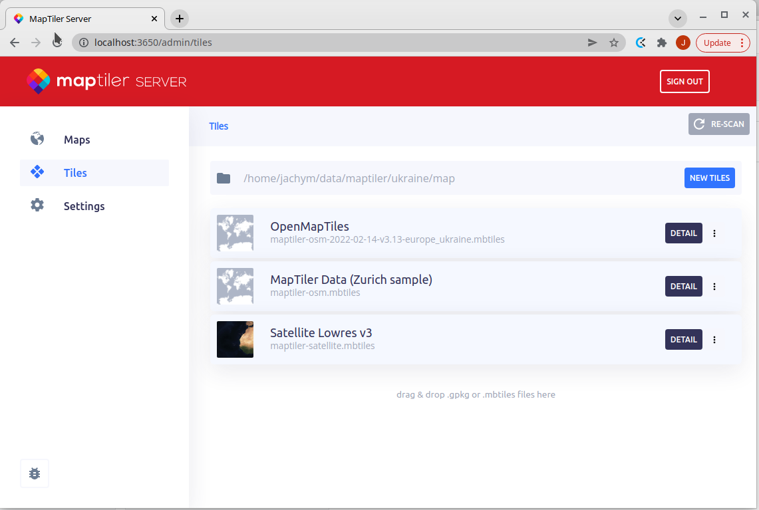The image size is (759, 510).
Task: Open the browser extensions puzzle icon
Action: (x=661, y=43)
